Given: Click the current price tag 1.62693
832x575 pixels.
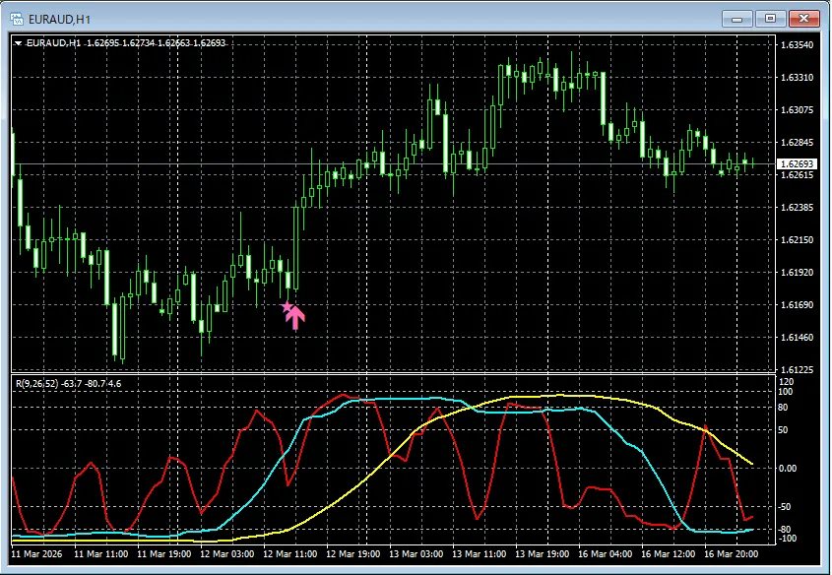Looking at the screenshot, I should [x=794, y=163].
